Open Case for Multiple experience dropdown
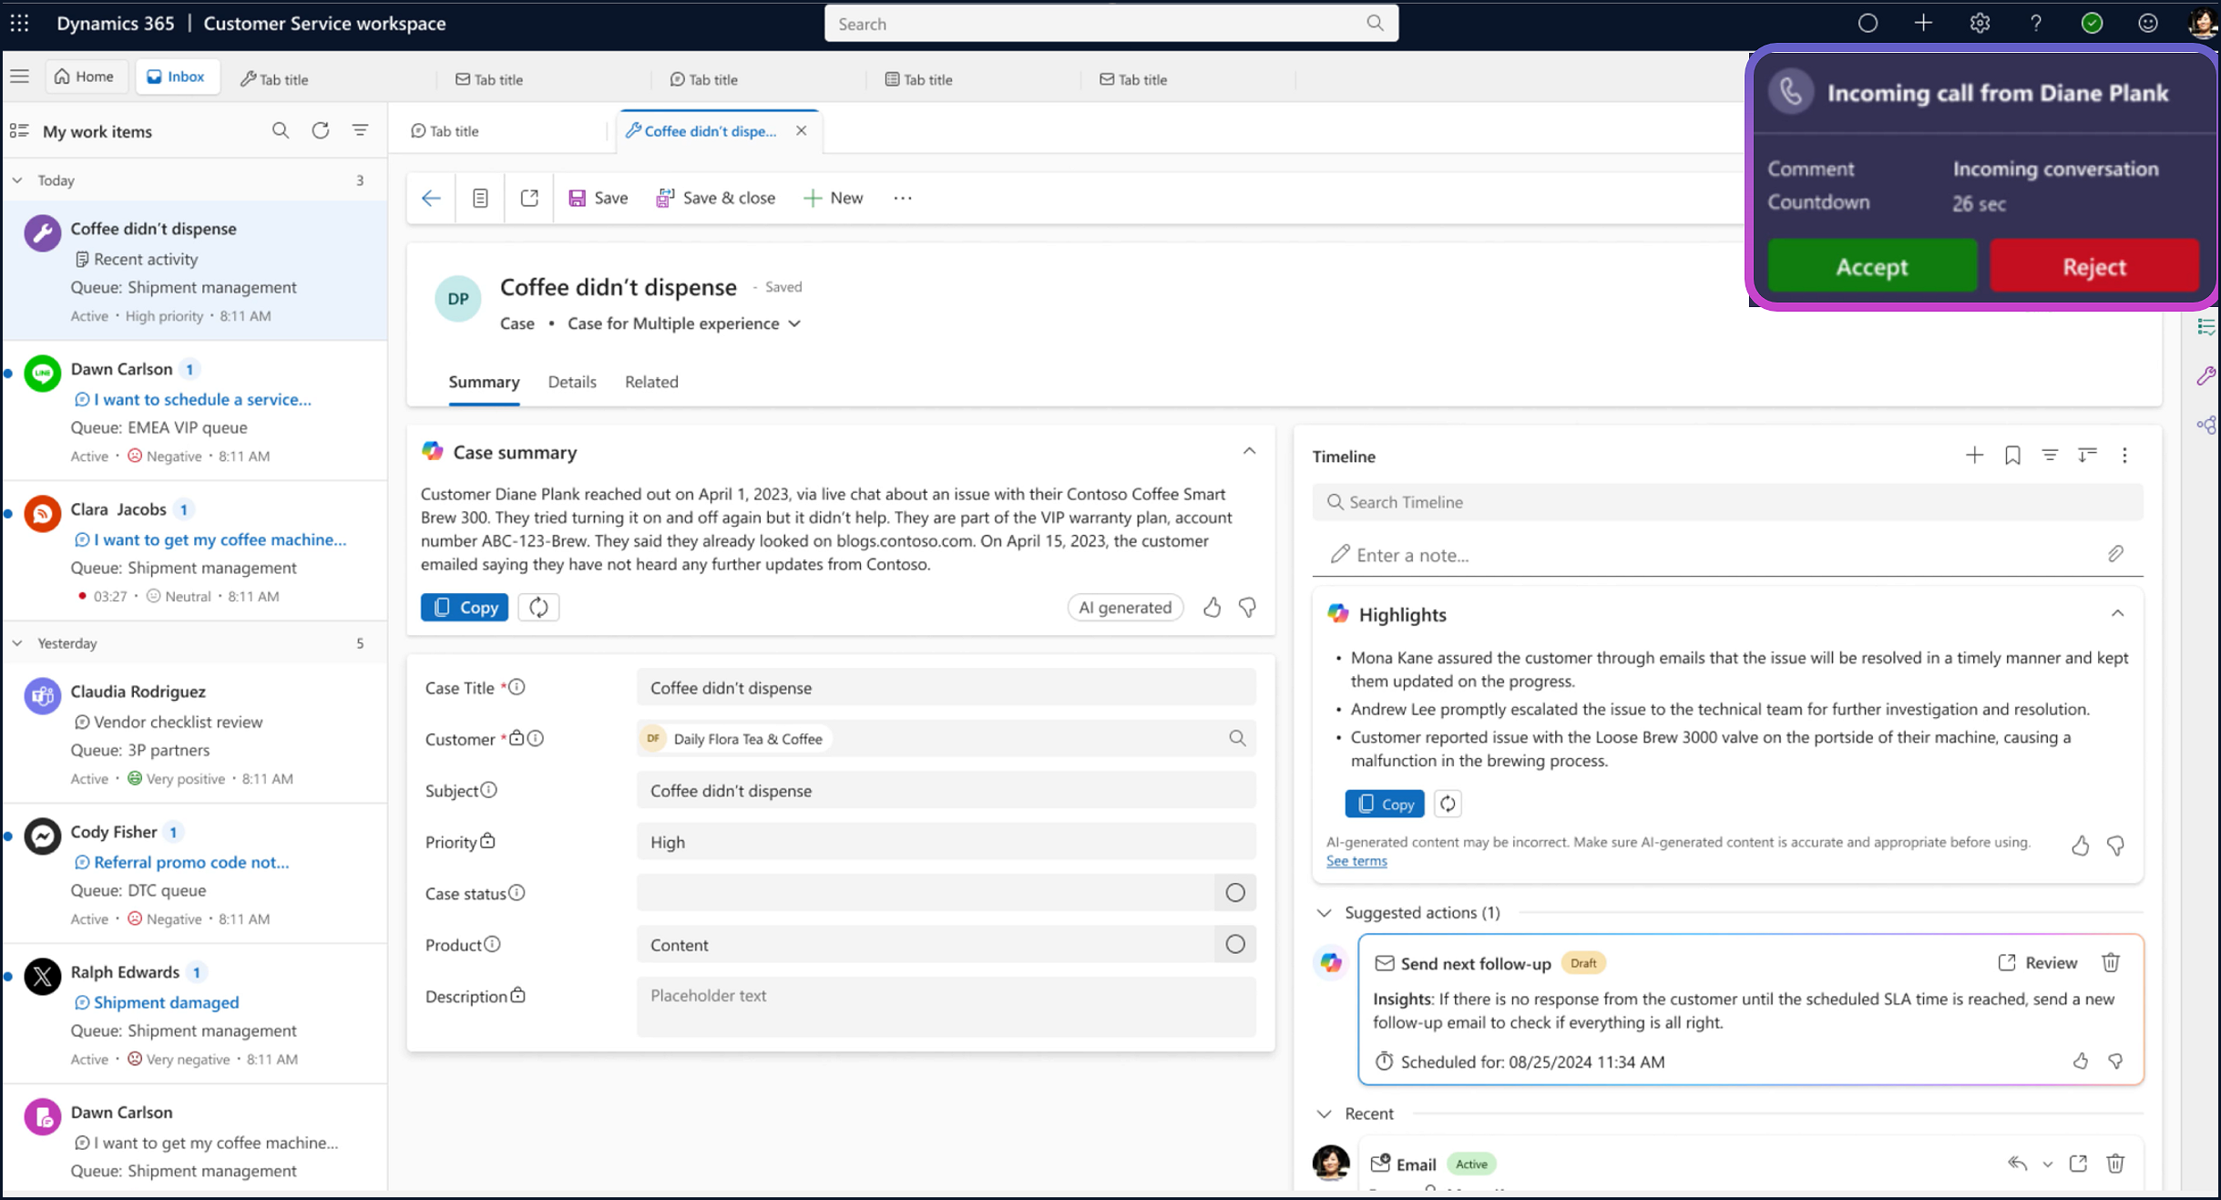 click(x=794, y=323)
